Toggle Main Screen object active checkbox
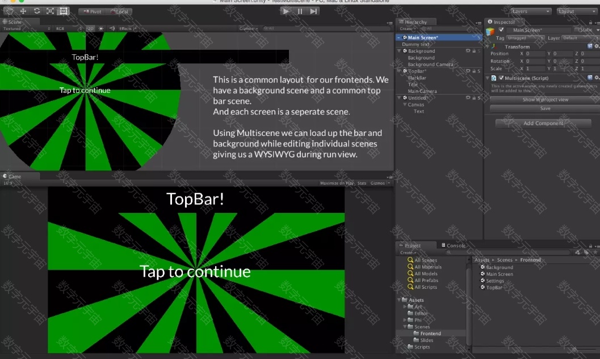The image size is (600, 359). point(501,30)
